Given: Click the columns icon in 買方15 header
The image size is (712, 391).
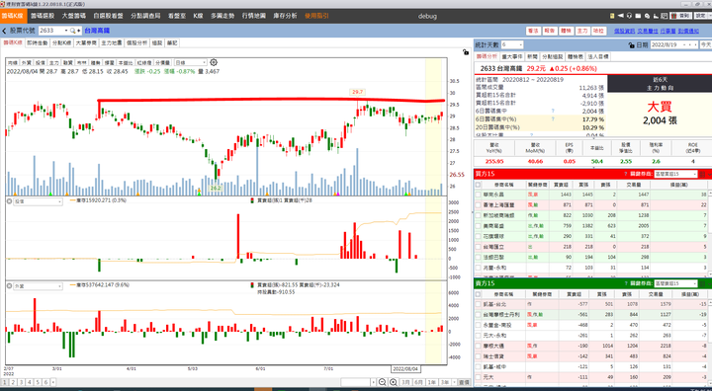Looking at the screenshot, I should pyautogui.click(x=702, y=174).
